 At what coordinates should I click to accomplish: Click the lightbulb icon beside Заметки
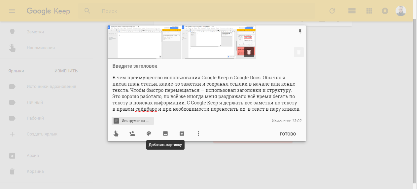pos(12,32)
